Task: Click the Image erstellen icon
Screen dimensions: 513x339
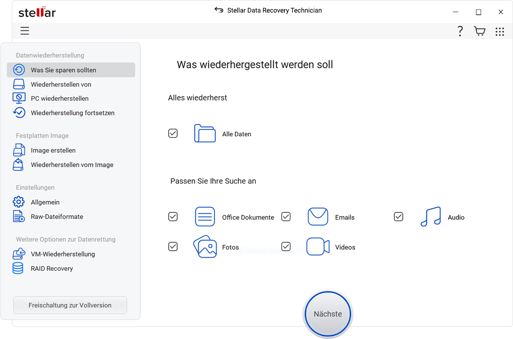Action: [x=19, y=150]
